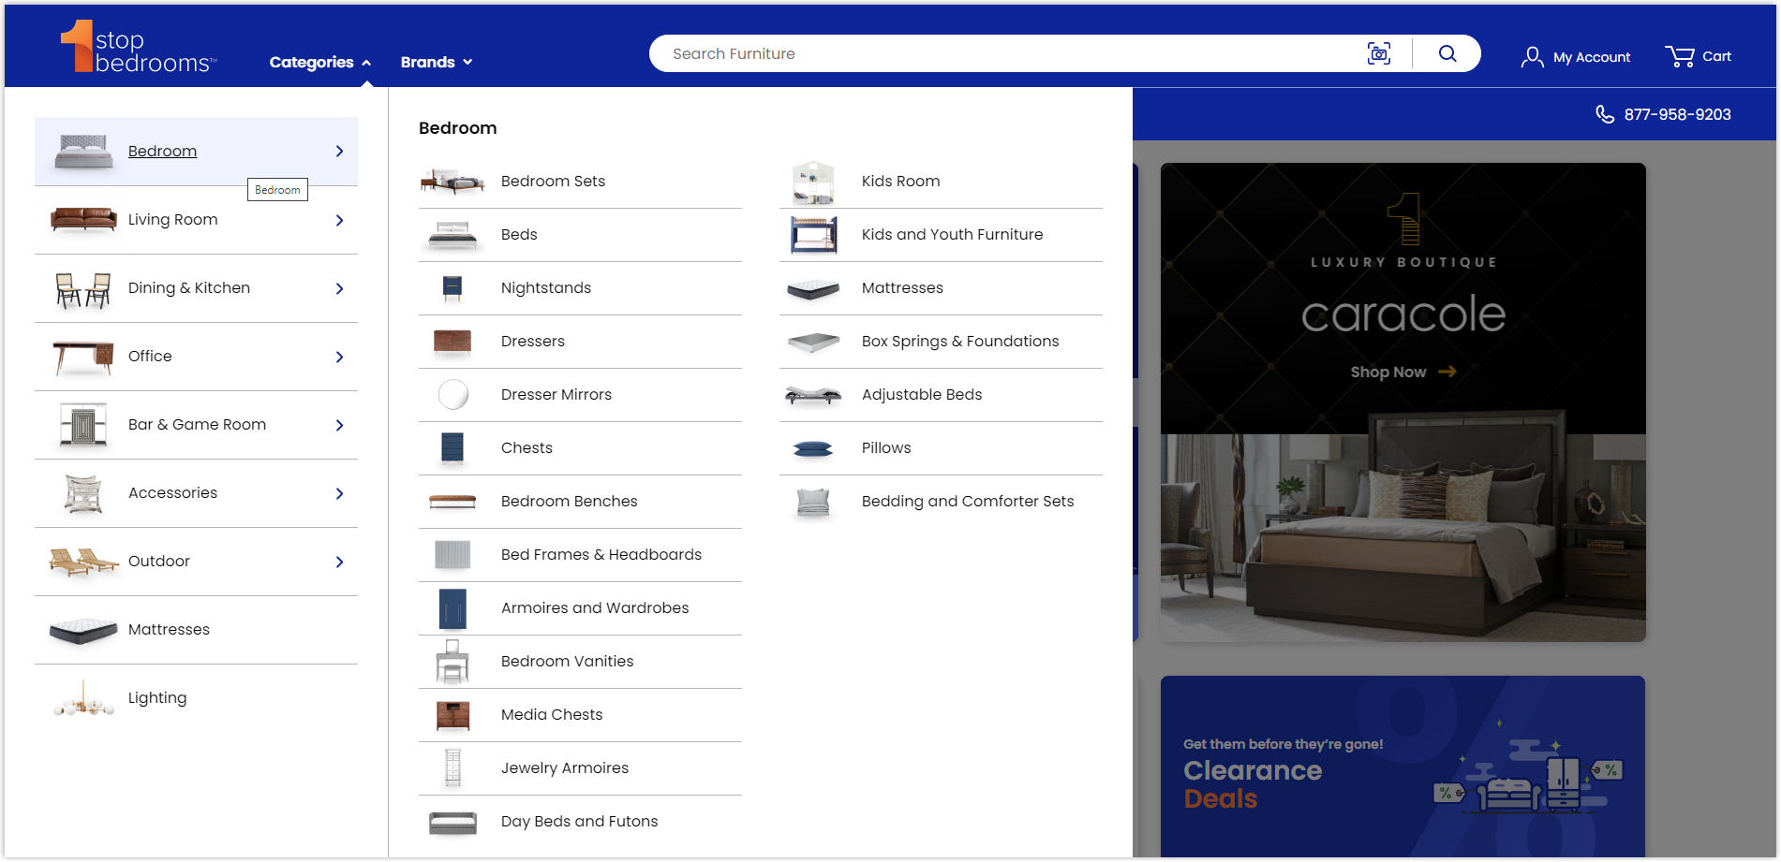Click the Kids and Youth Furniture icon
Screen dimensions: 1781x862
(813, 235)
